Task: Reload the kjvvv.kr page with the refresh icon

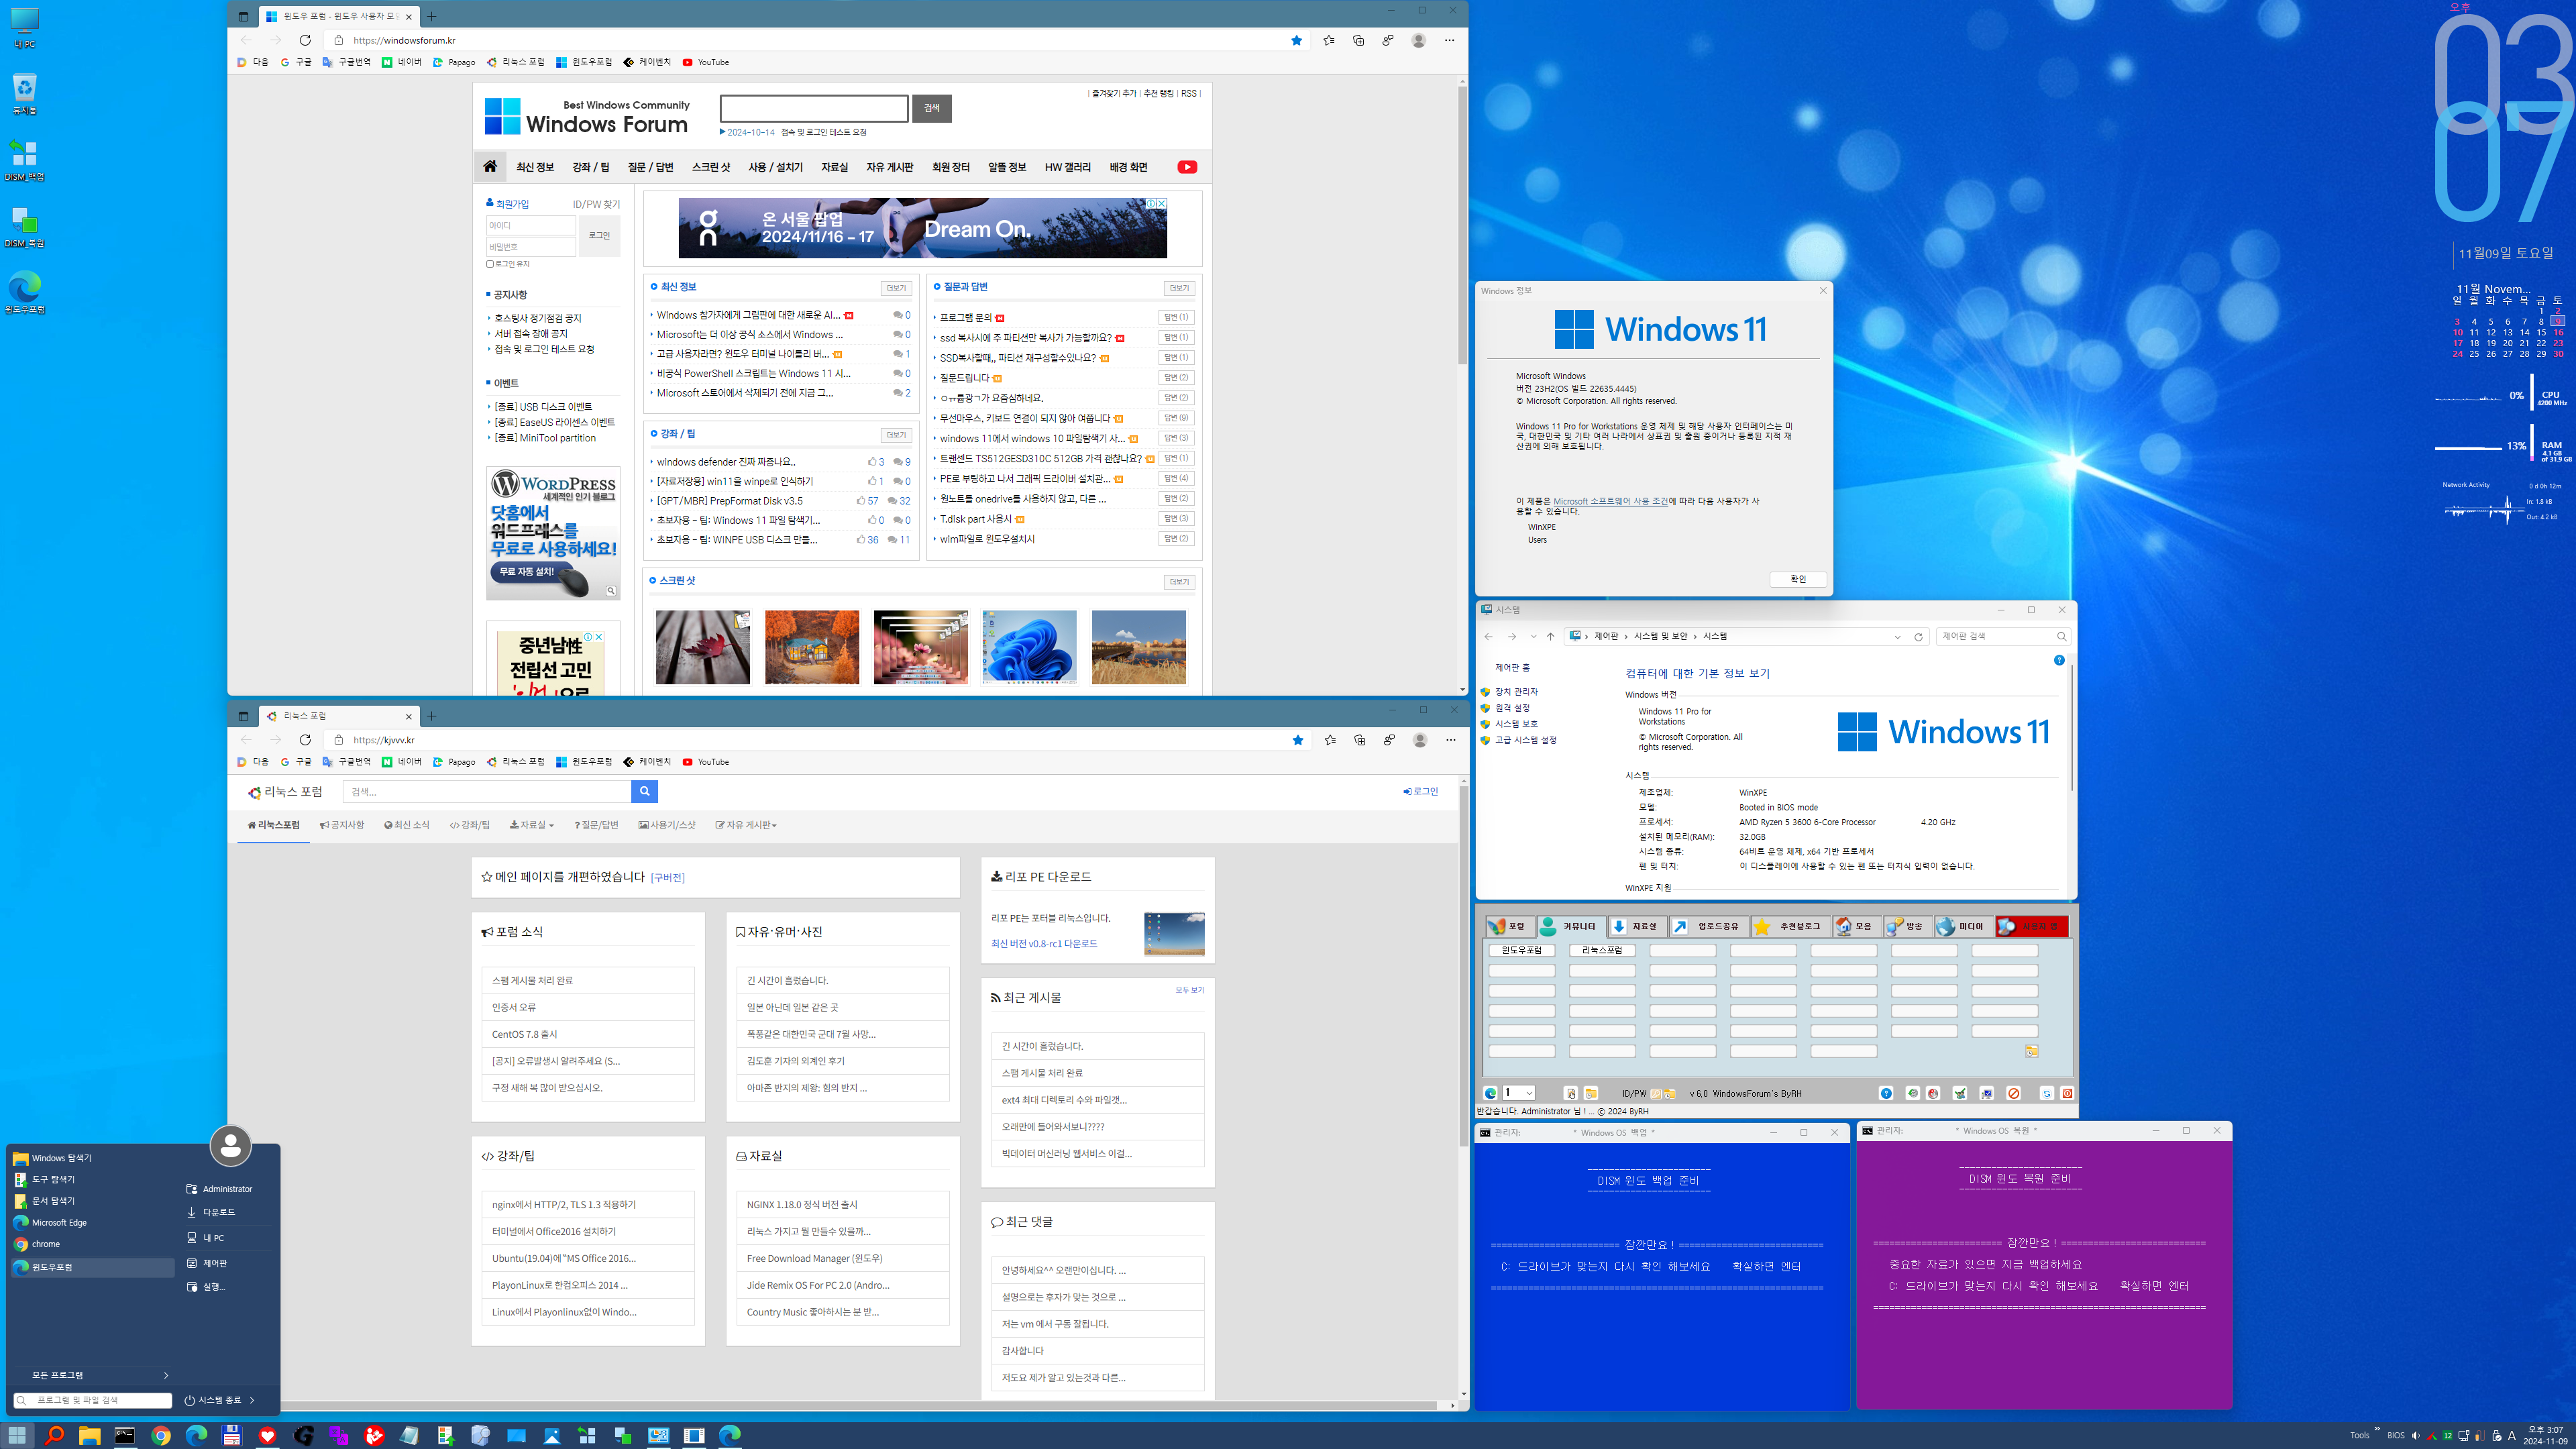Action: (x=305, y=740)
